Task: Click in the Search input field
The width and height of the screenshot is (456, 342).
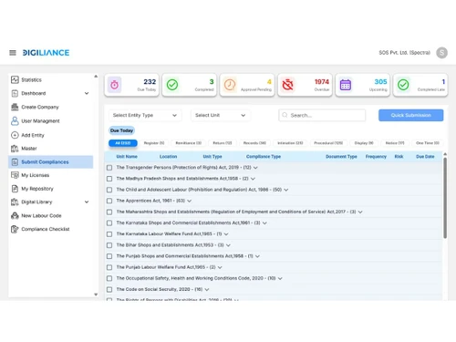Action: click(322, 115)
